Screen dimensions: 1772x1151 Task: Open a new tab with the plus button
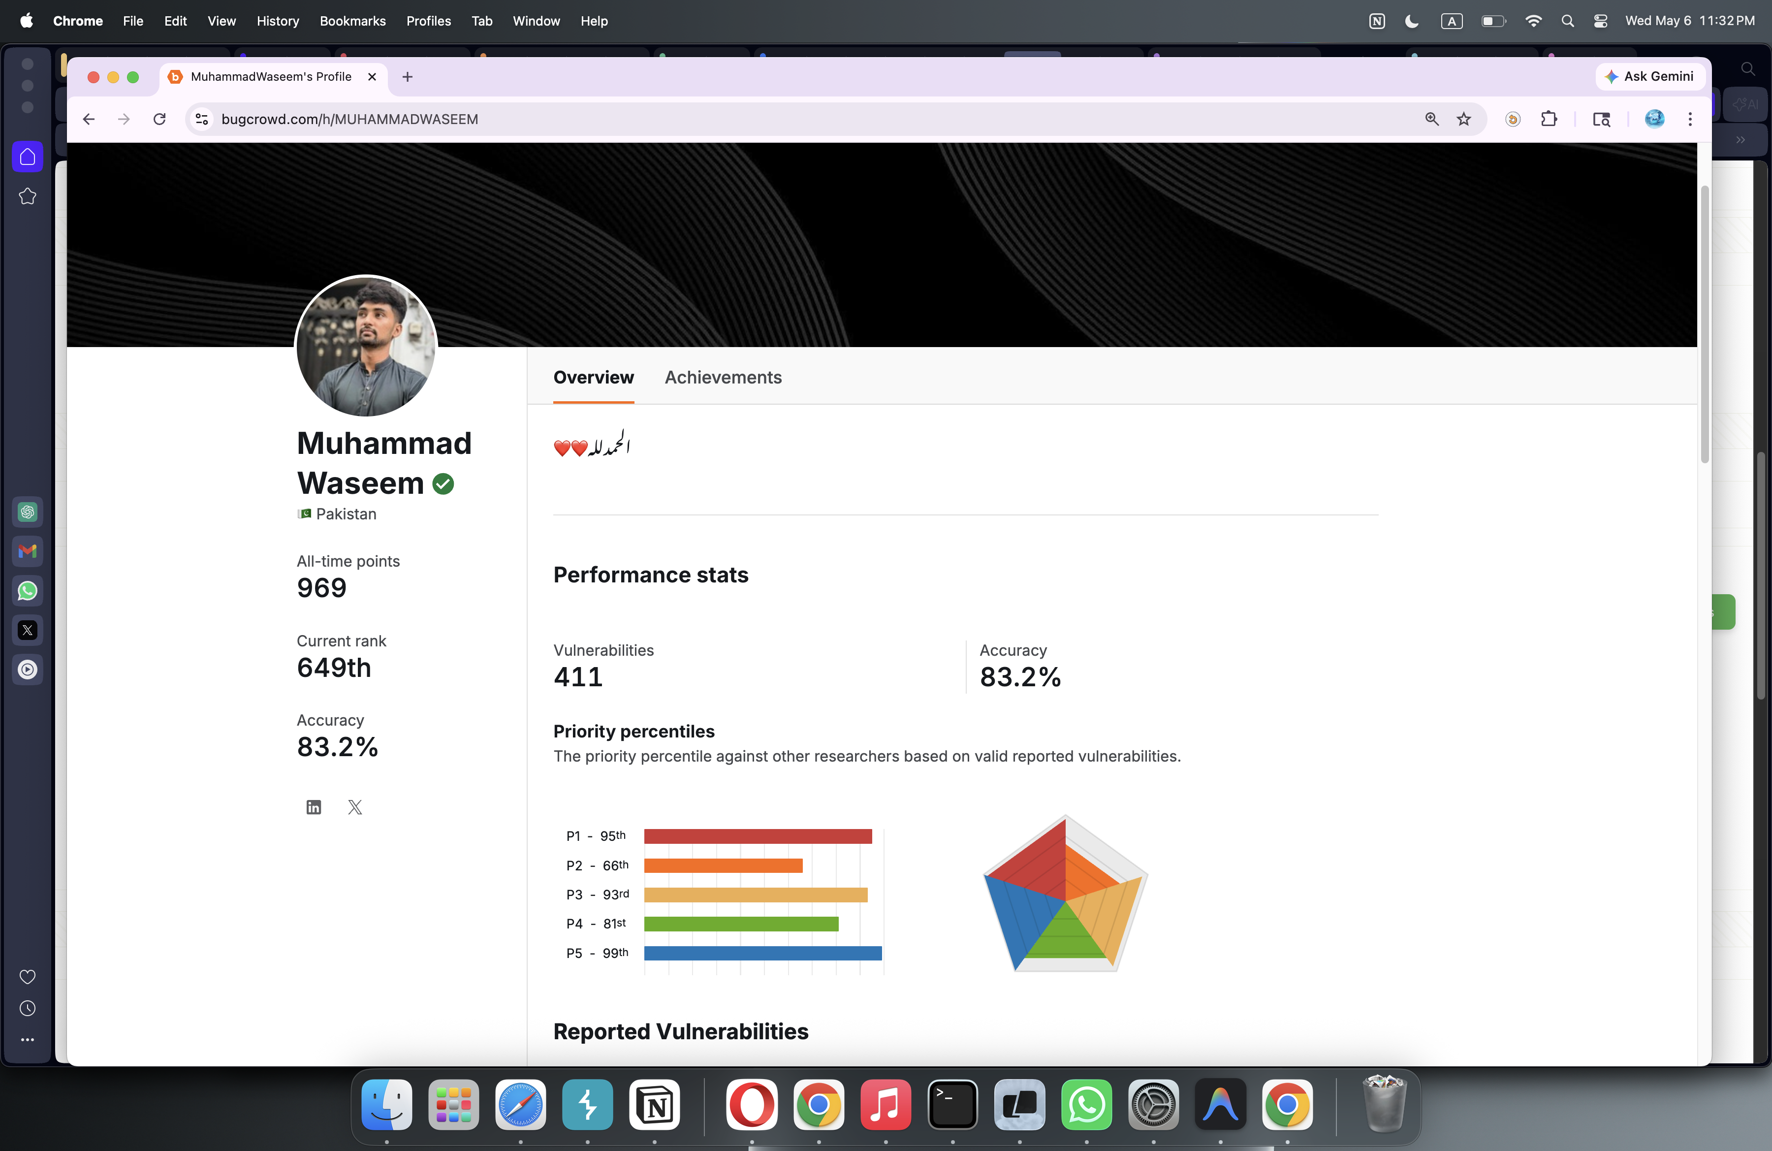pyautogui.click(x=407, y=77)
